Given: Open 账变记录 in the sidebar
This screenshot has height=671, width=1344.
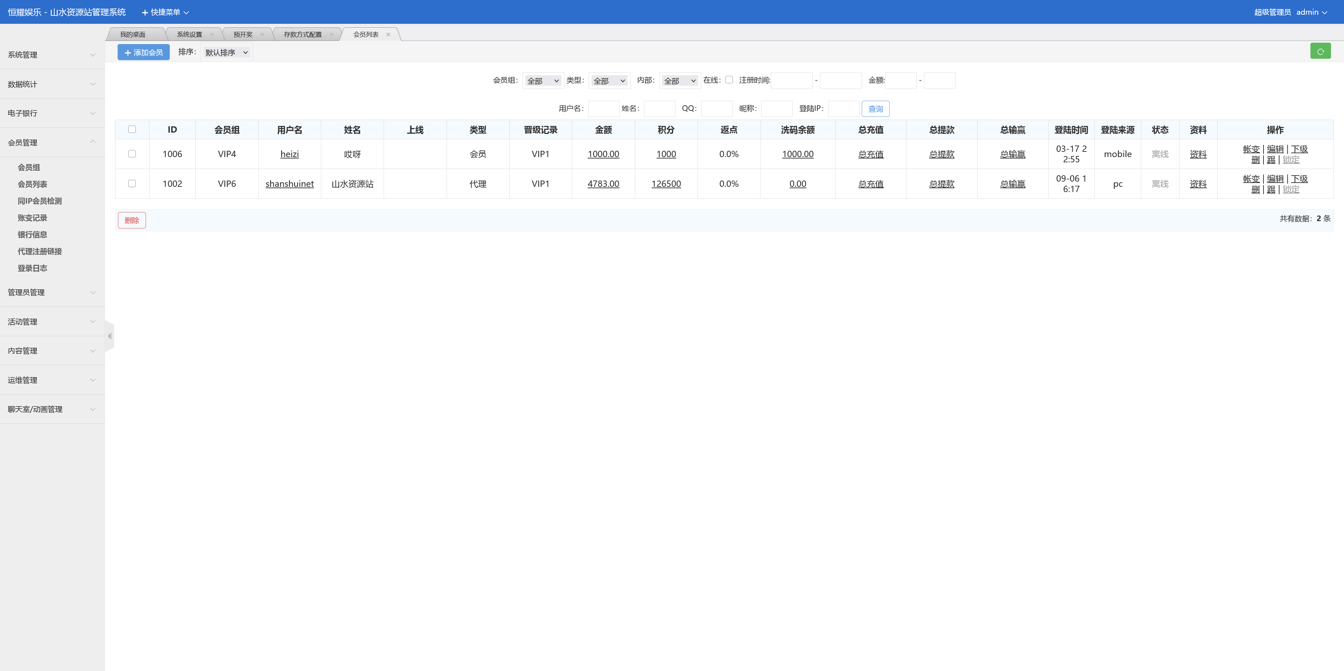Looking at the screenshot, I should click(x=32, y=218).
